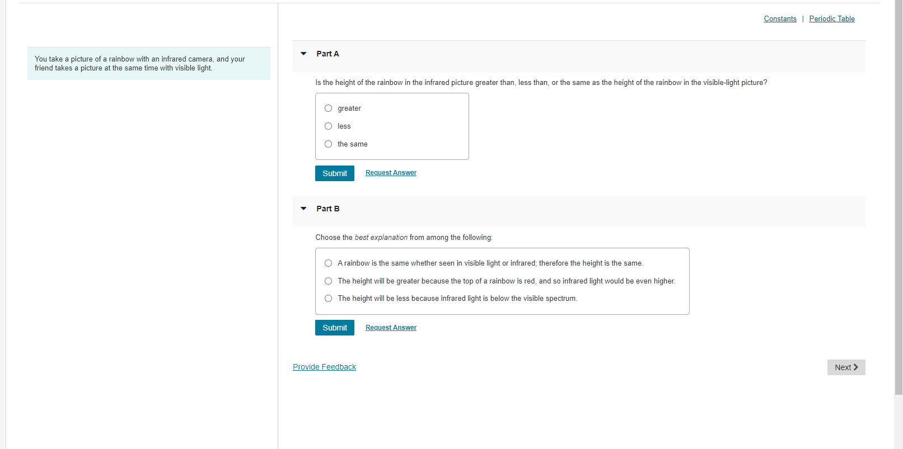Choose 'the same' radio option
This screenshot has width=903, height=449.
click(x=329, y=144)
